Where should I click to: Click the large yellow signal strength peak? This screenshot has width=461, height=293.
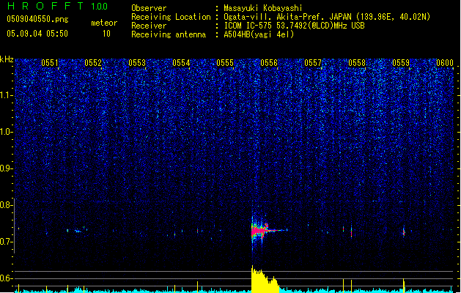265,280
